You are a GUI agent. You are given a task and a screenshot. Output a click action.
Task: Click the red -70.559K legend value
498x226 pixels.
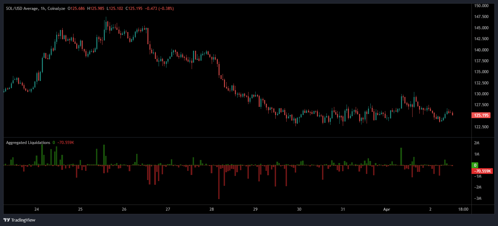(65, 143)
